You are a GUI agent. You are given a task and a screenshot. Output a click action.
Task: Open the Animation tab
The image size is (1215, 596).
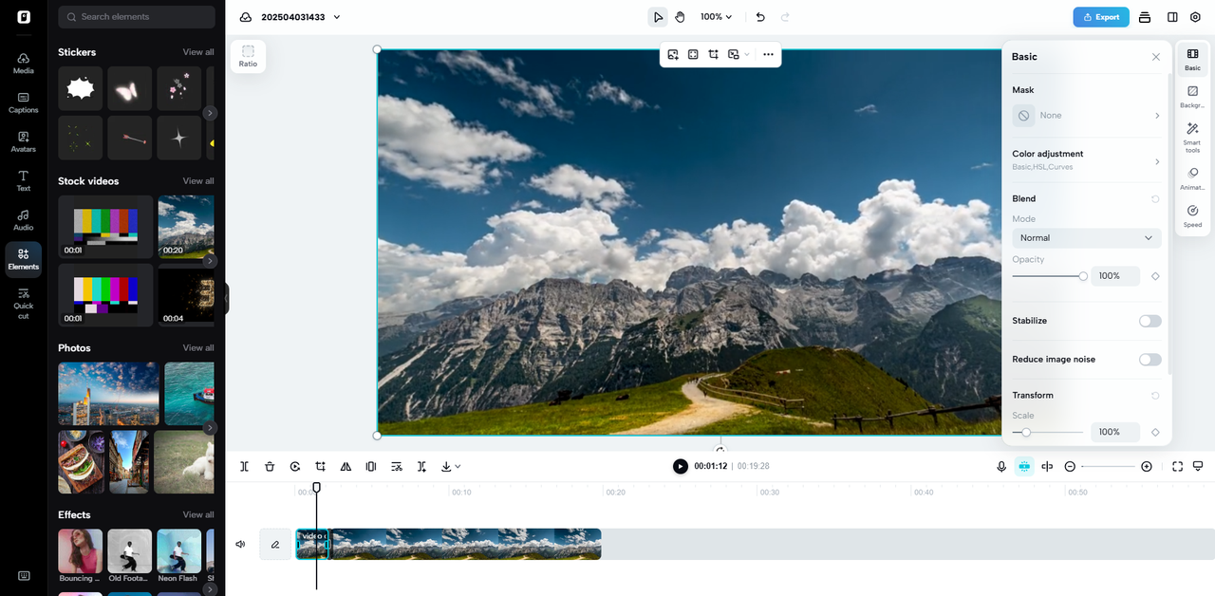1193,178
